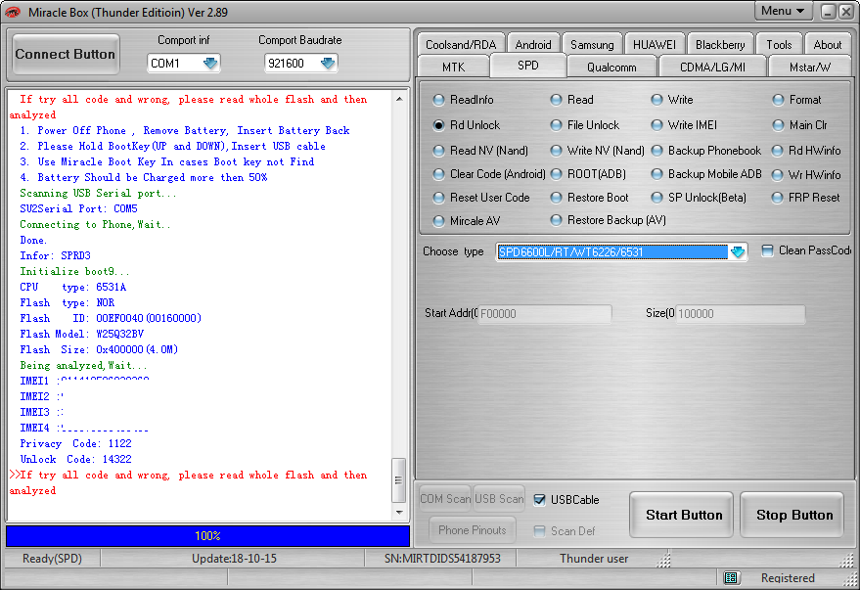
Task: Click the Update:18-10-15 status entry
Action: (x=234, y=558)
